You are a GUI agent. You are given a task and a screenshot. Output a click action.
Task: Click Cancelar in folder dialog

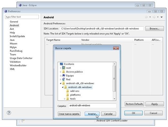pos(108,114)
